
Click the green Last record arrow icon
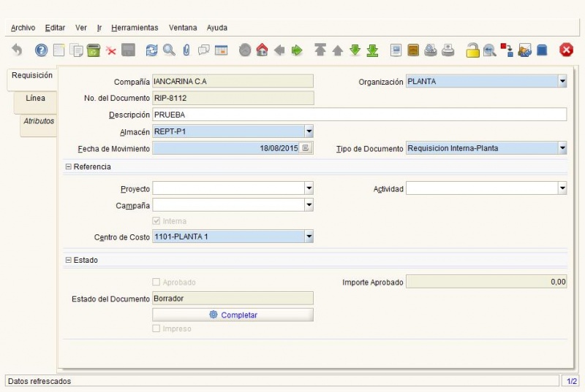372,50
